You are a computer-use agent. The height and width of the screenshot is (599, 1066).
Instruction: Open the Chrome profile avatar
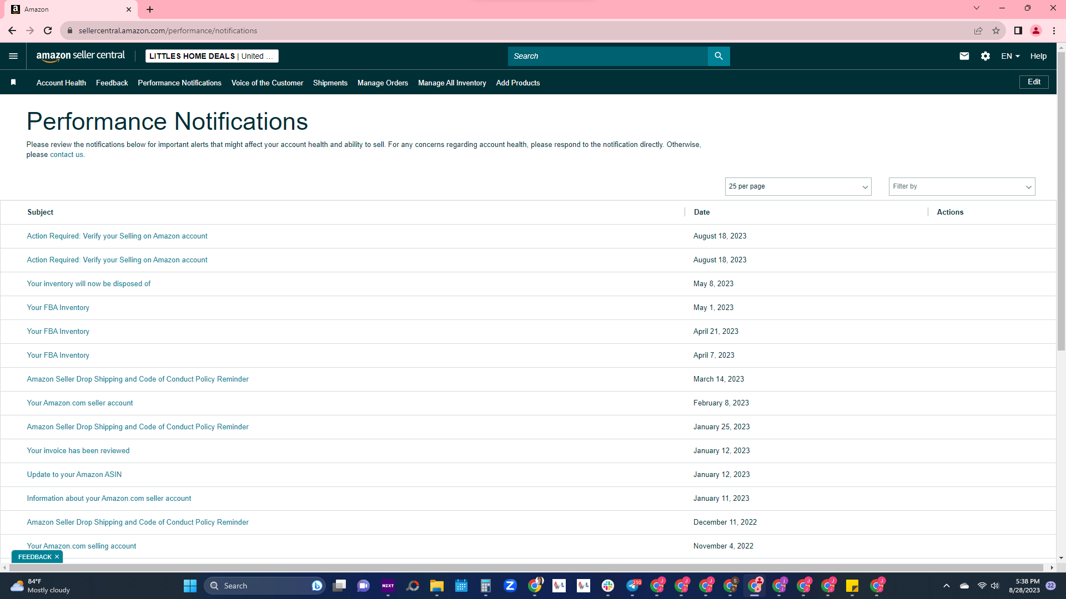pos(1036,31)
